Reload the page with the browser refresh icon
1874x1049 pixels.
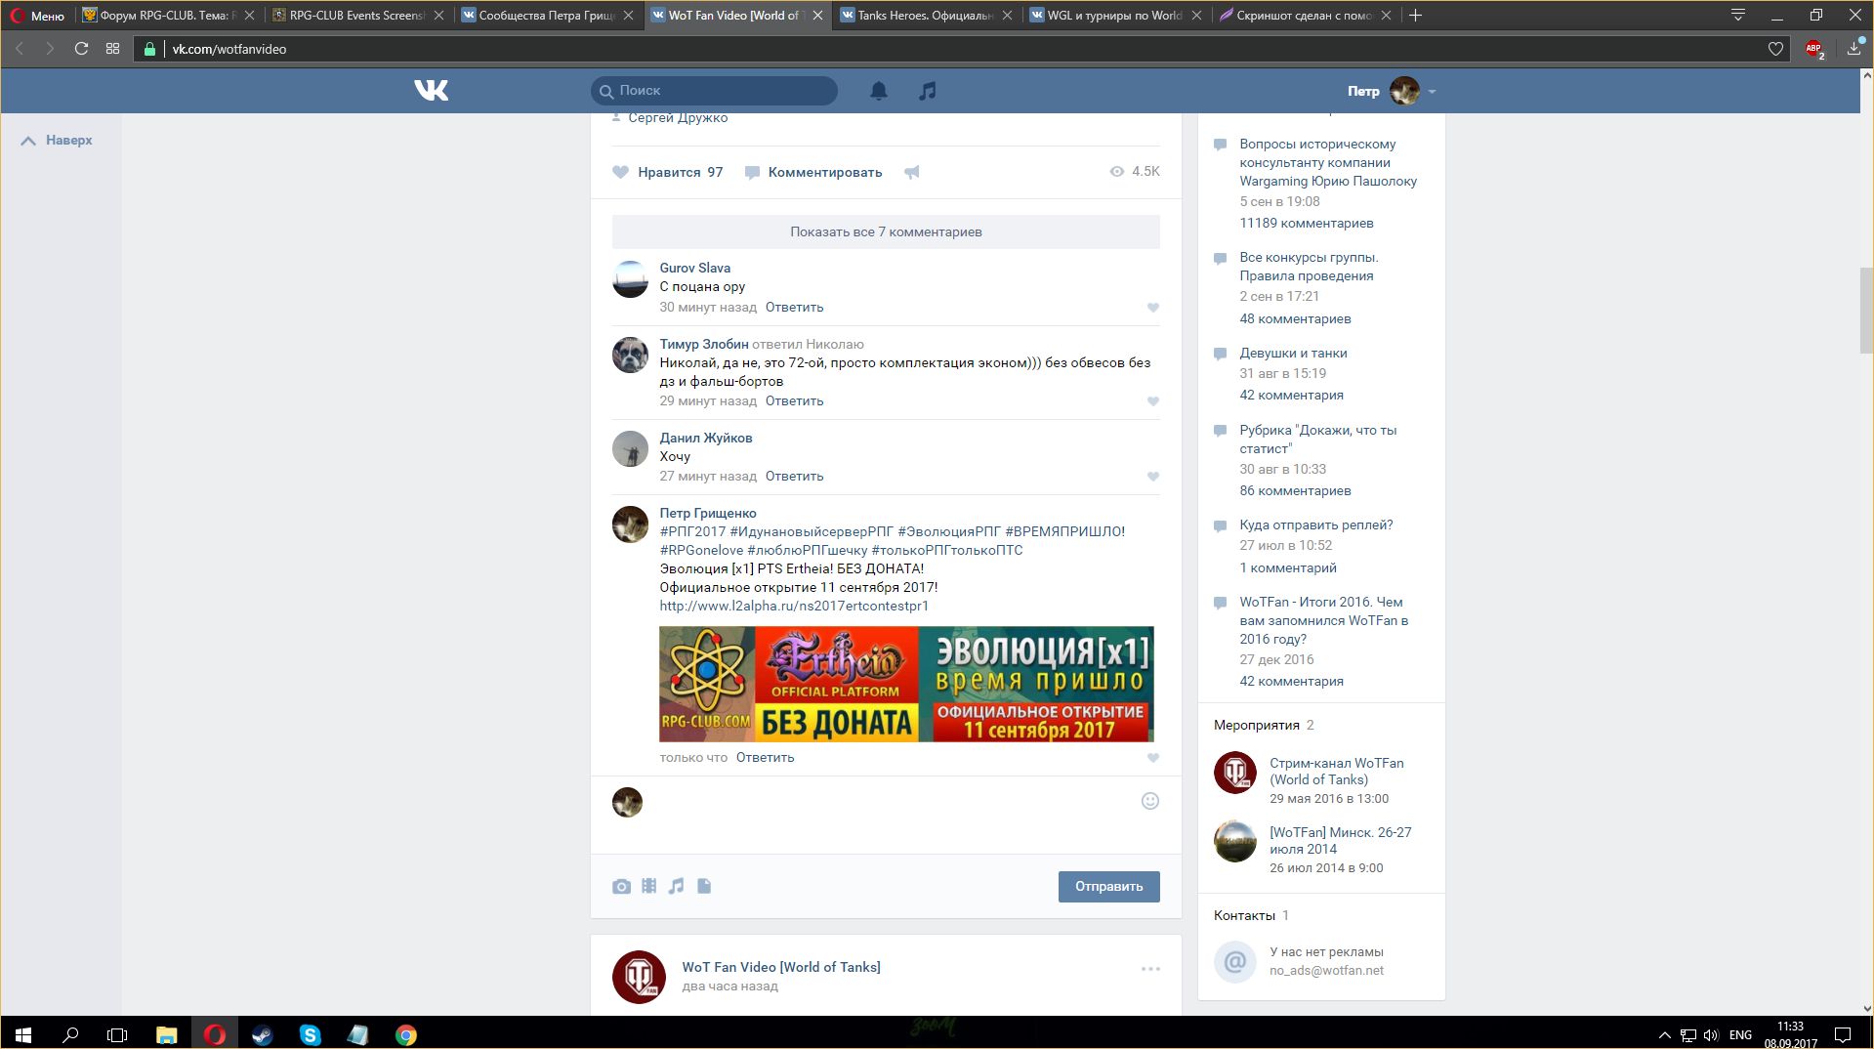click(x=82, y=49)
